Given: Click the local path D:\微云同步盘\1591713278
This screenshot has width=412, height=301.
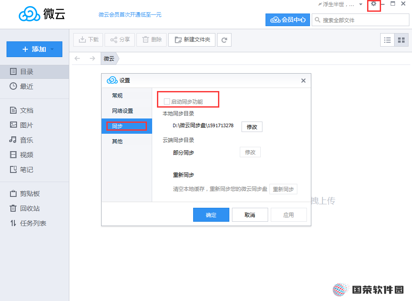Looking at the screenshot, I should pyautogui.click(x=203, y=126).
